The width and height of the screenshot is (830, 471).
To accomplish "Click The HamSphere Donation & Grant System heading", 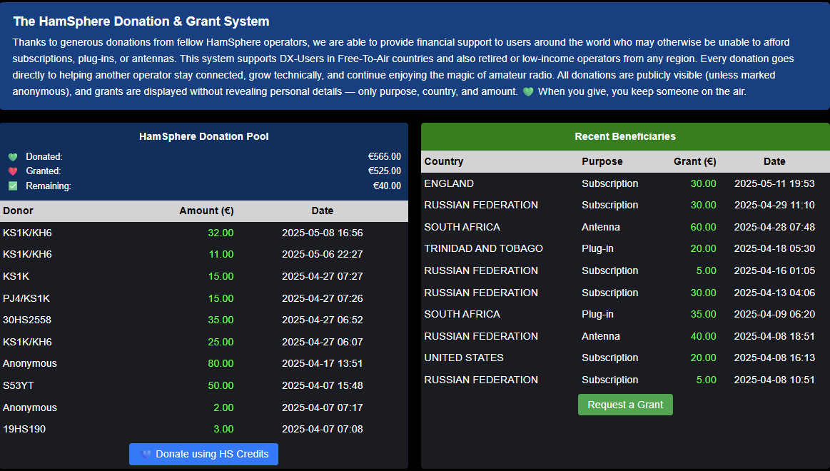I will pos(141,21).
